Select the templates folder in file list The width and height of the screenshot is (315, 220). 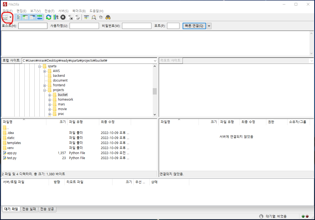click(14, 143)
